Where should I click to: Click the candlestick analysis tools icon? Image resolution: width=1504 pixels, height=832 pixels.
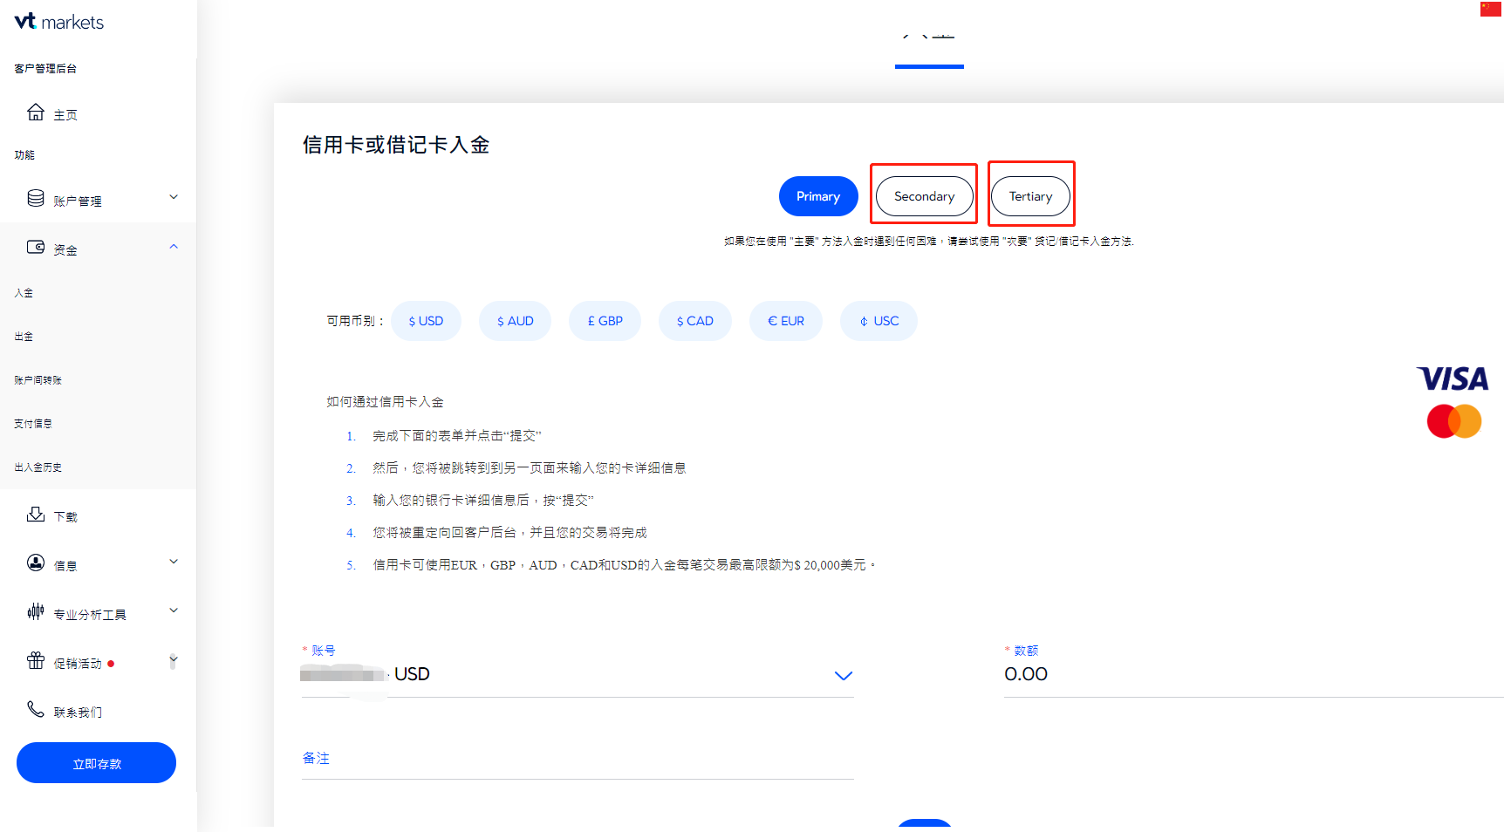click(x=36, y=612)
